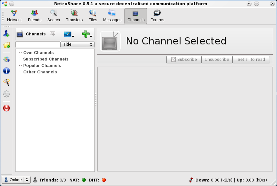
Task: Select Subscribed Channels in the tree
Action: 46,59
